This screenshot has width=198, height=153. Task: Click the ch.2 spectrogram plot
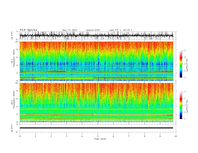[x=96, y=102]
